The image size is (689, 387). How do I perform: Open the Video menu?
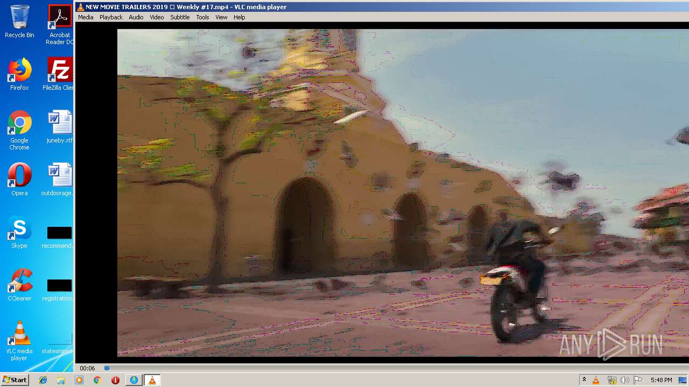tap(157, 17)
